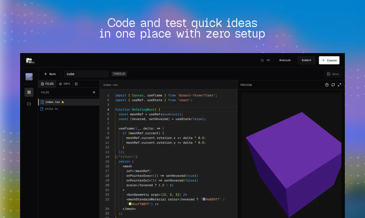Click 'function RotatingBox() {' code line

click(138, 110)
